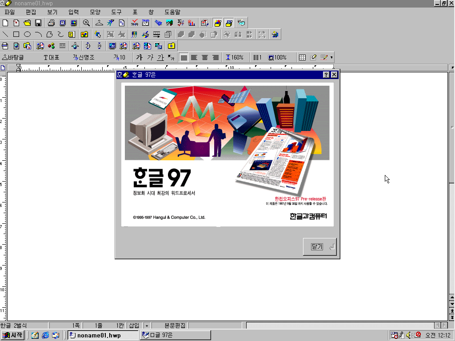Click the yellow folder with star icon

tap(172, 46)
